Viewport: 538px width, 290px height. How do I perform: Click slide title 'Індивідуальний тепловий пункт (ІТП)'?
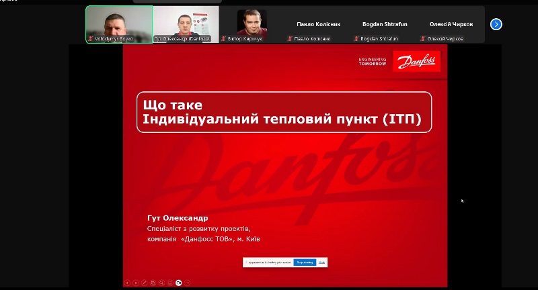pos(282,119)
